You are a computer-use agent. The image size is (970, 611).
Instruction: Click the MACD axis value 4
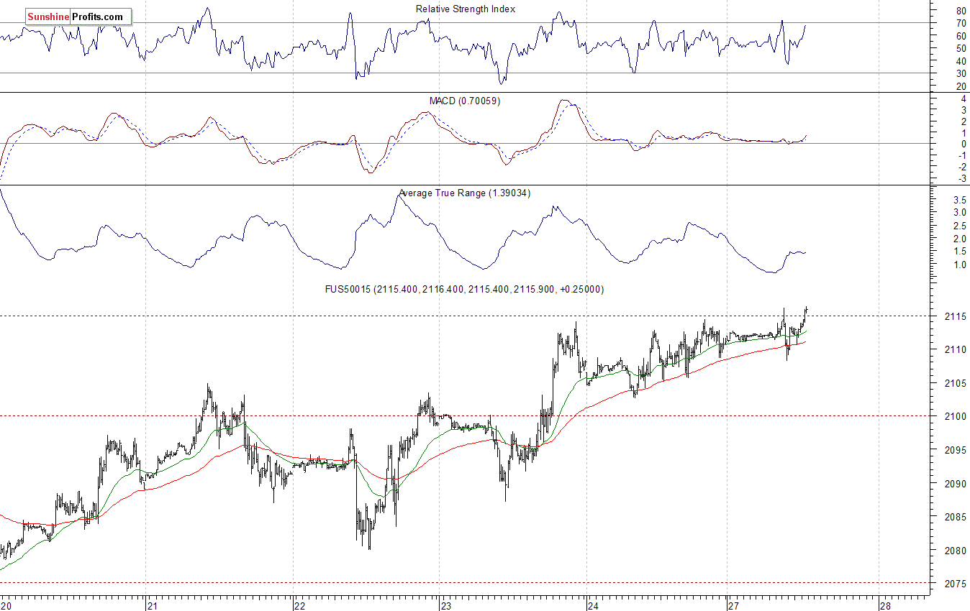[x=964, y=98]
